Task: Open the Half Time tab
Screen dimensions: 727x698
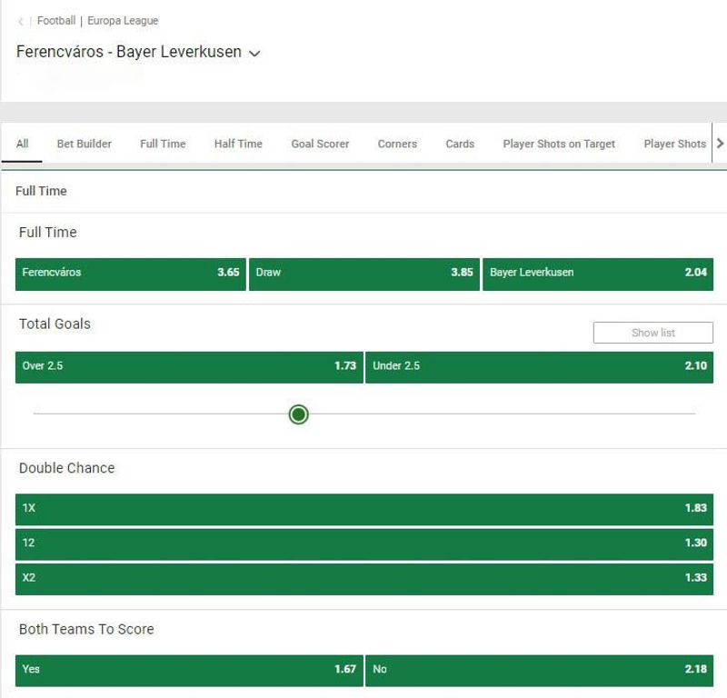Action: (238, 144)
